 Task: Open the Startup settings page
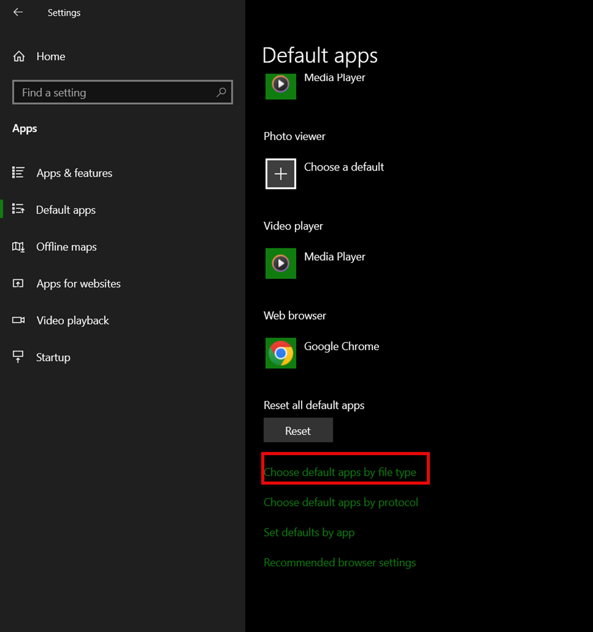pyautogui.click(x=53, y=357)
